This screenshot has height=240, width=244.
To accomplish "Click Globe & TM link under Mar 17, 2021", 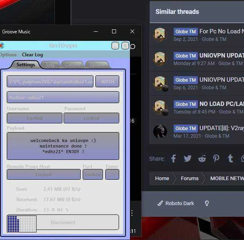I will [x=217, y=136].
